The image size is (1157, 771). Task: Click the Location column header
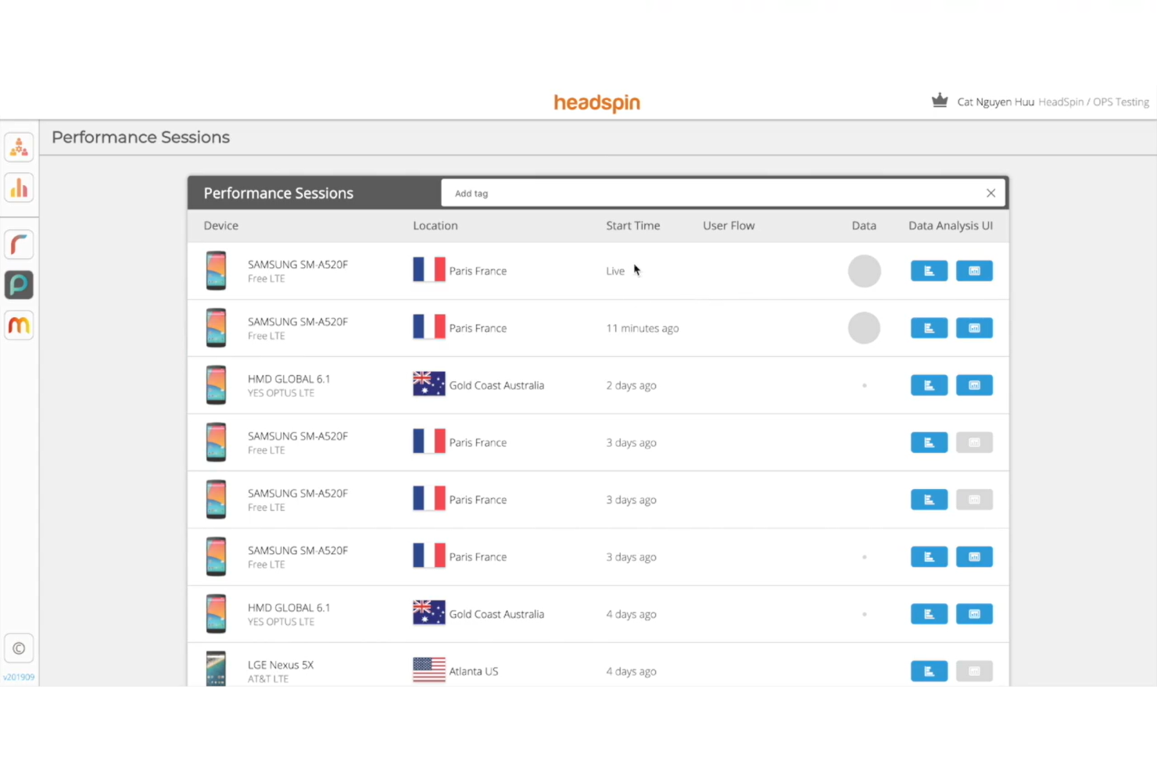click(435, 226)
